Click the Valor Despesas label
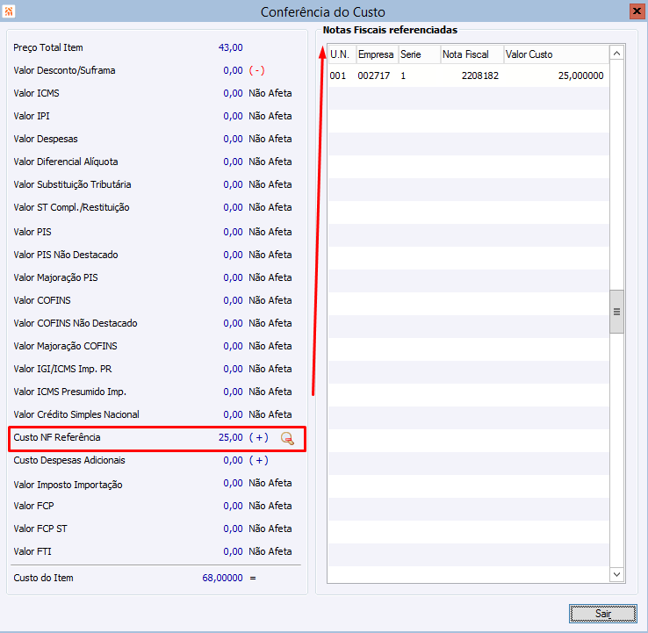Viewport: 648px width, 633px height. coord(46,139)
